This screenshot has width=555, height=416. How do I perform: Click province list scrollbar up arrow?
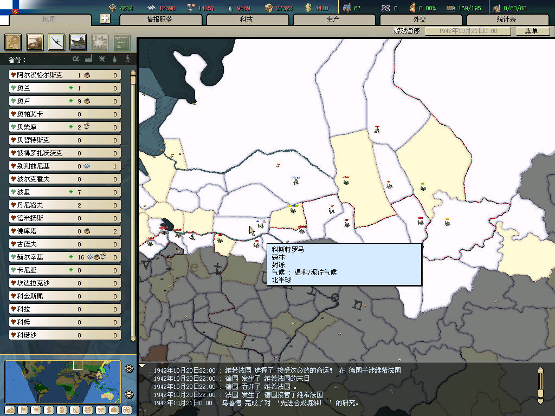(133, 73)
